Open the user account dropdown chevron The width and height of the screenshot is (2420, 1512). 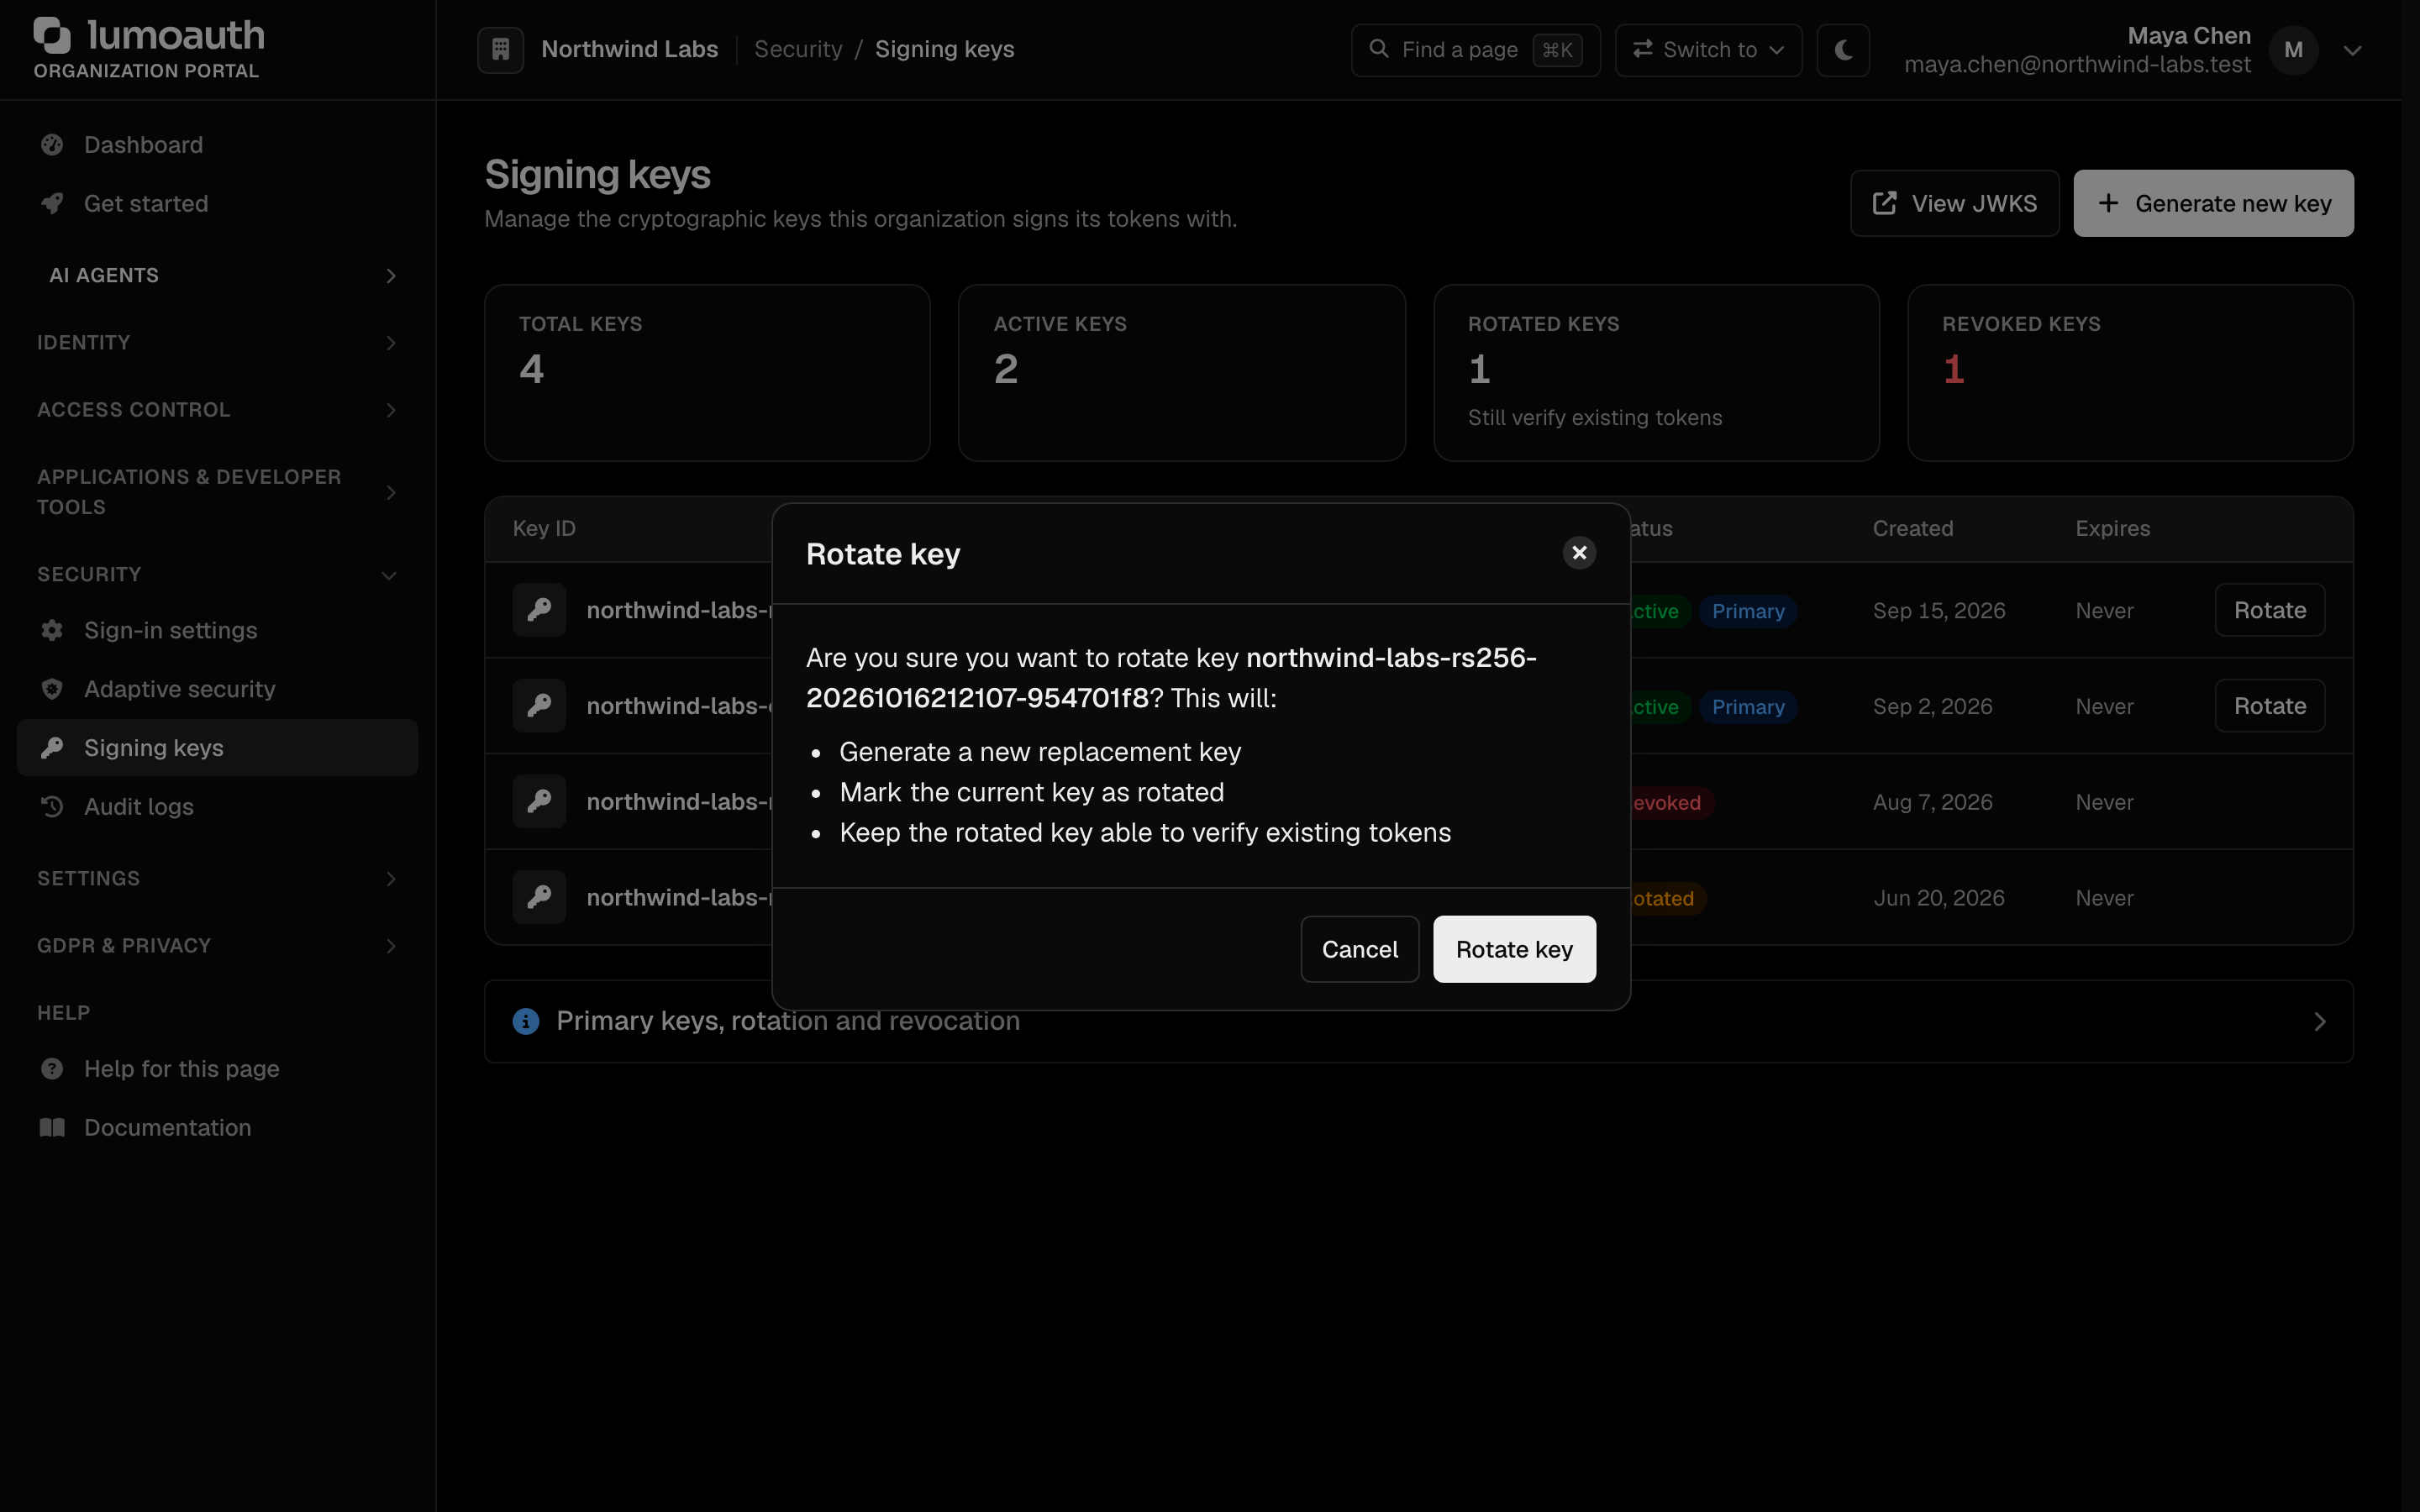(x=2352, y=50)
